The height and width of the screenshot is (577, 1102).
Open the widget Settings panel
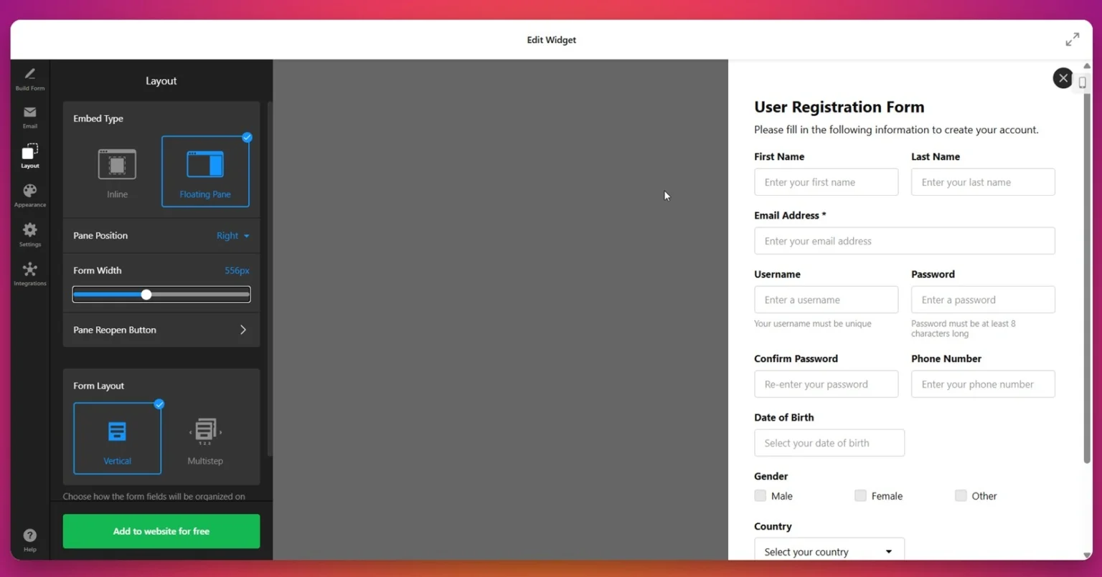click(x=29, y=234)
